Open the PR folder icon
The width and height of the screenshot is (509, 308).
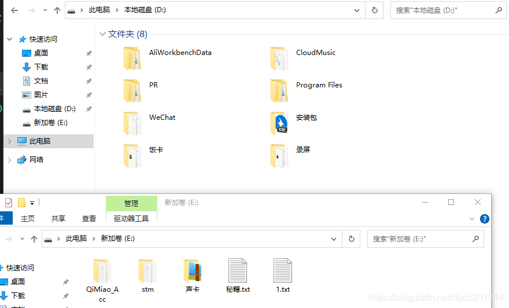132,91
